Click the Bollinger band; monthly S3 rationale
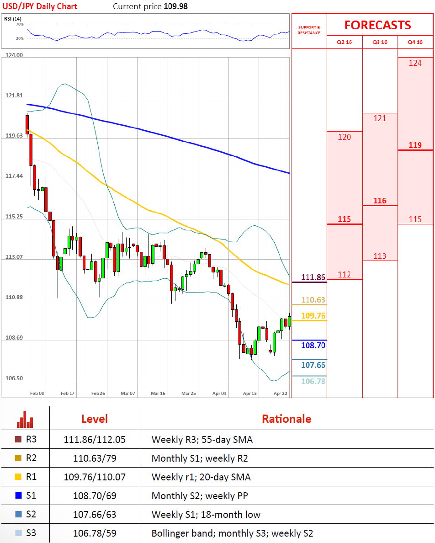Screen dimensions: 435x543 [x=232, y=533]
